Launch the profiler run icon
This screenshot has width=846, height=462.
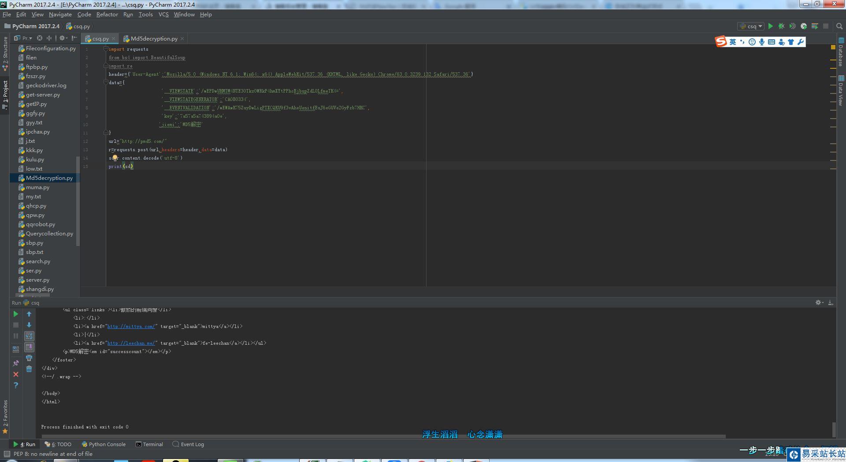(804, 26)
